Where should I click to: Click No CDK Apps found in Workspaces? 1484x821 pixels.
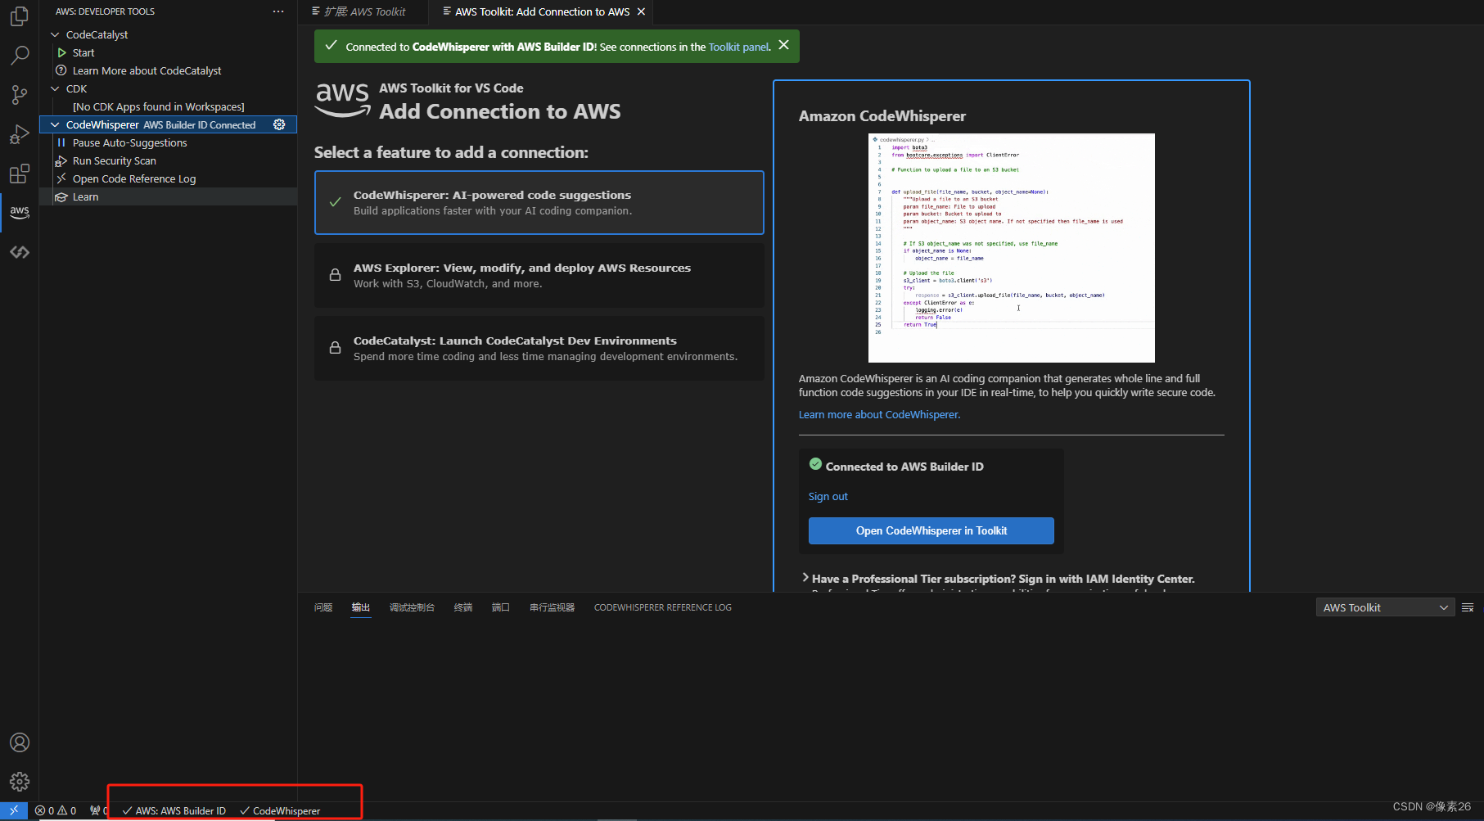coord(158,106)
